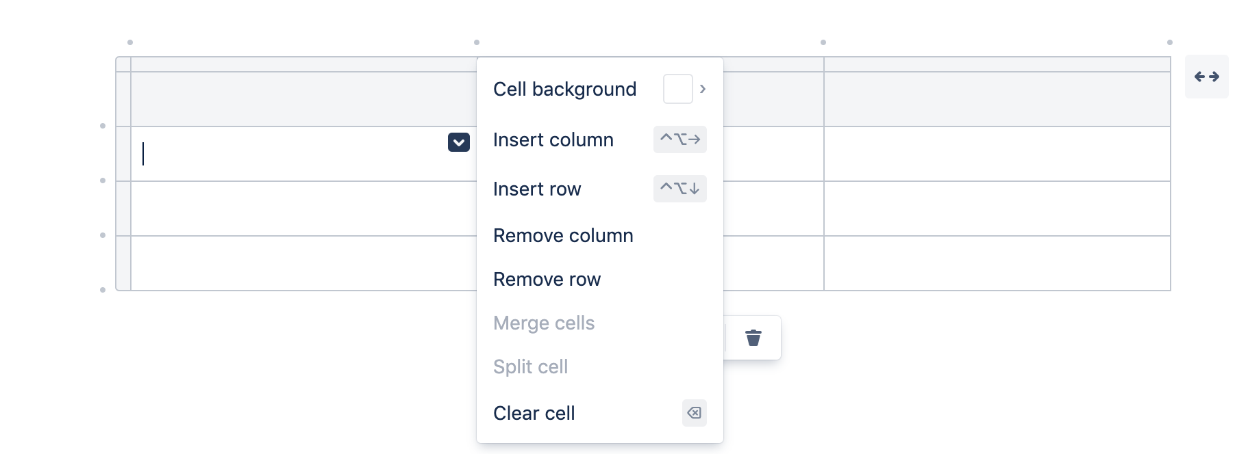
Task: Expand the Cell background submenu arrow
Action: tap(702, 89)
